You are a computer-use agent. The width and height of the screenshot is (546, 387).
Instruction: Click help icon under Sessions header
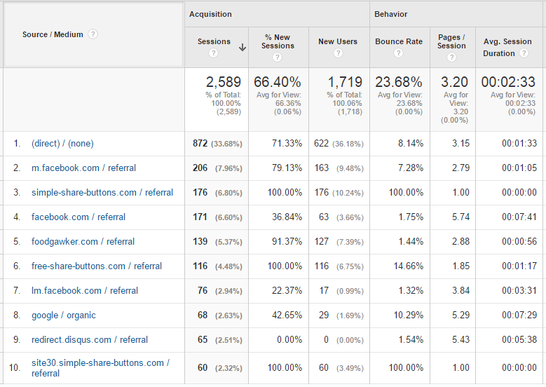point(213,53)
